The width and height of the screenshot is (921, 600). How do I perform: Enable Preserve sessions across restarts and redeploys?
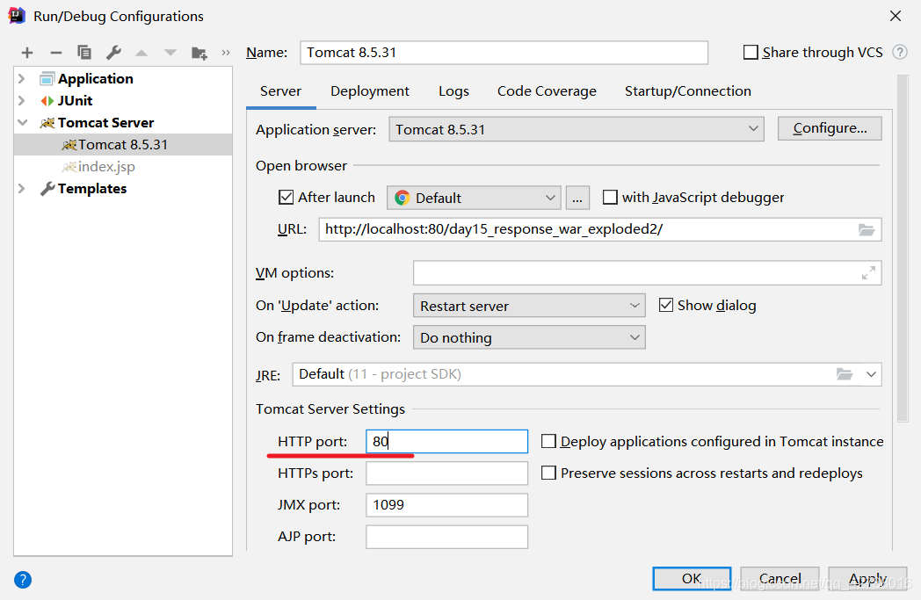pos(548,473)
